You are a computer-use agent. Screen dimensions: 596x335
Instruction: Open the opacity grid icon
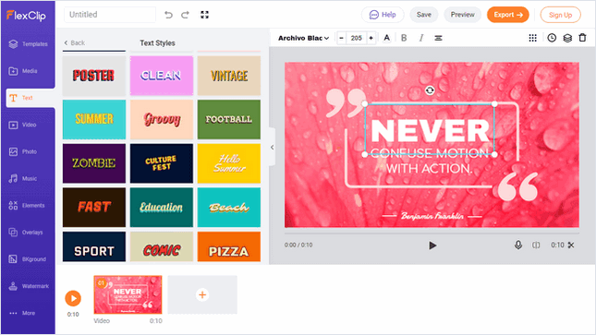pos(532,38)
